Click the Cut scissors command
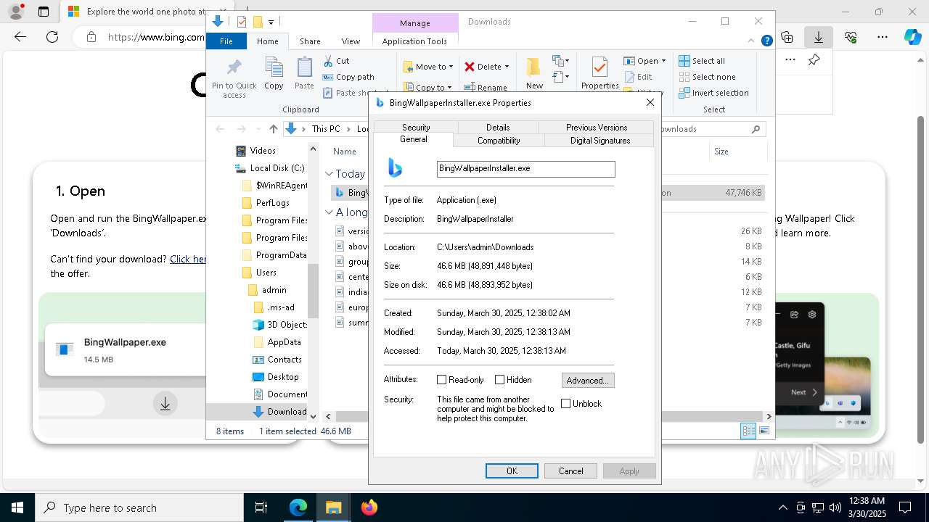The image size is (929, 522). click(337, 61)
